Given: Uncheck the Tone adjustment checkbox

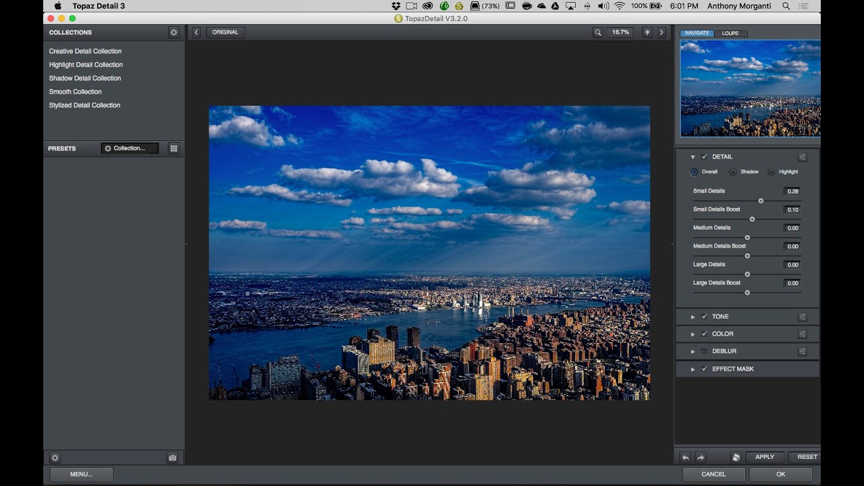Looking at the screenshot, I should click(x=704, y=317).
